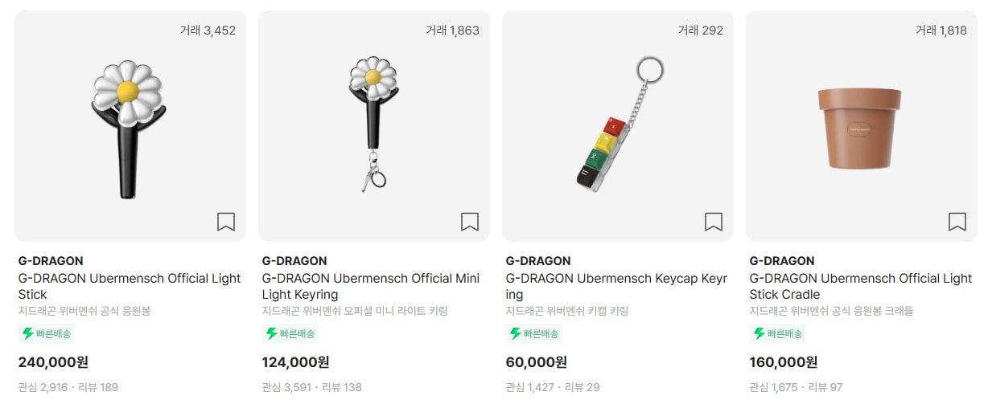Click the 빠른배송 lightning badge under Mini Light Keyring
This screenshot has width=988, height=404.
point(290,333)
